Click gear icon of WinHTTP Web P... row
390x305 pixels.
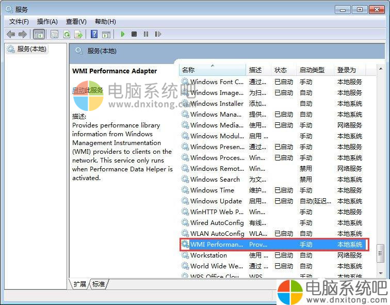tap(185, 212)
